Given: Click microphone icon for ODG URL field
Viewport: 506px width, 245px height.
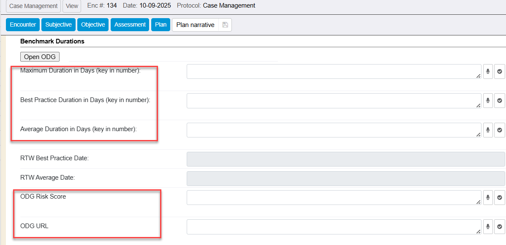Looking at the screenshot, I should pos(488,227).
